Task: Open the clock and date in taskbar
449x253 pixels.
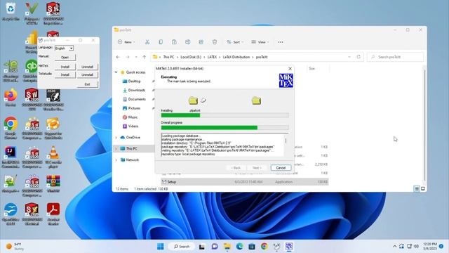Action: 429,246
